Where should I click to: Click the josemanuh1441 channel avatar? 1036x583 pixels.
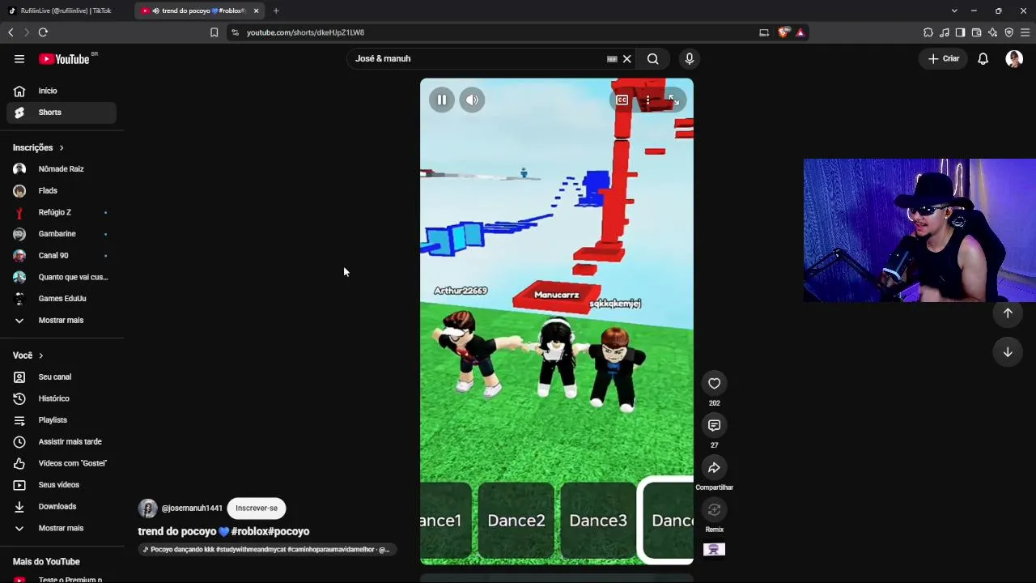tap(148, 508)
